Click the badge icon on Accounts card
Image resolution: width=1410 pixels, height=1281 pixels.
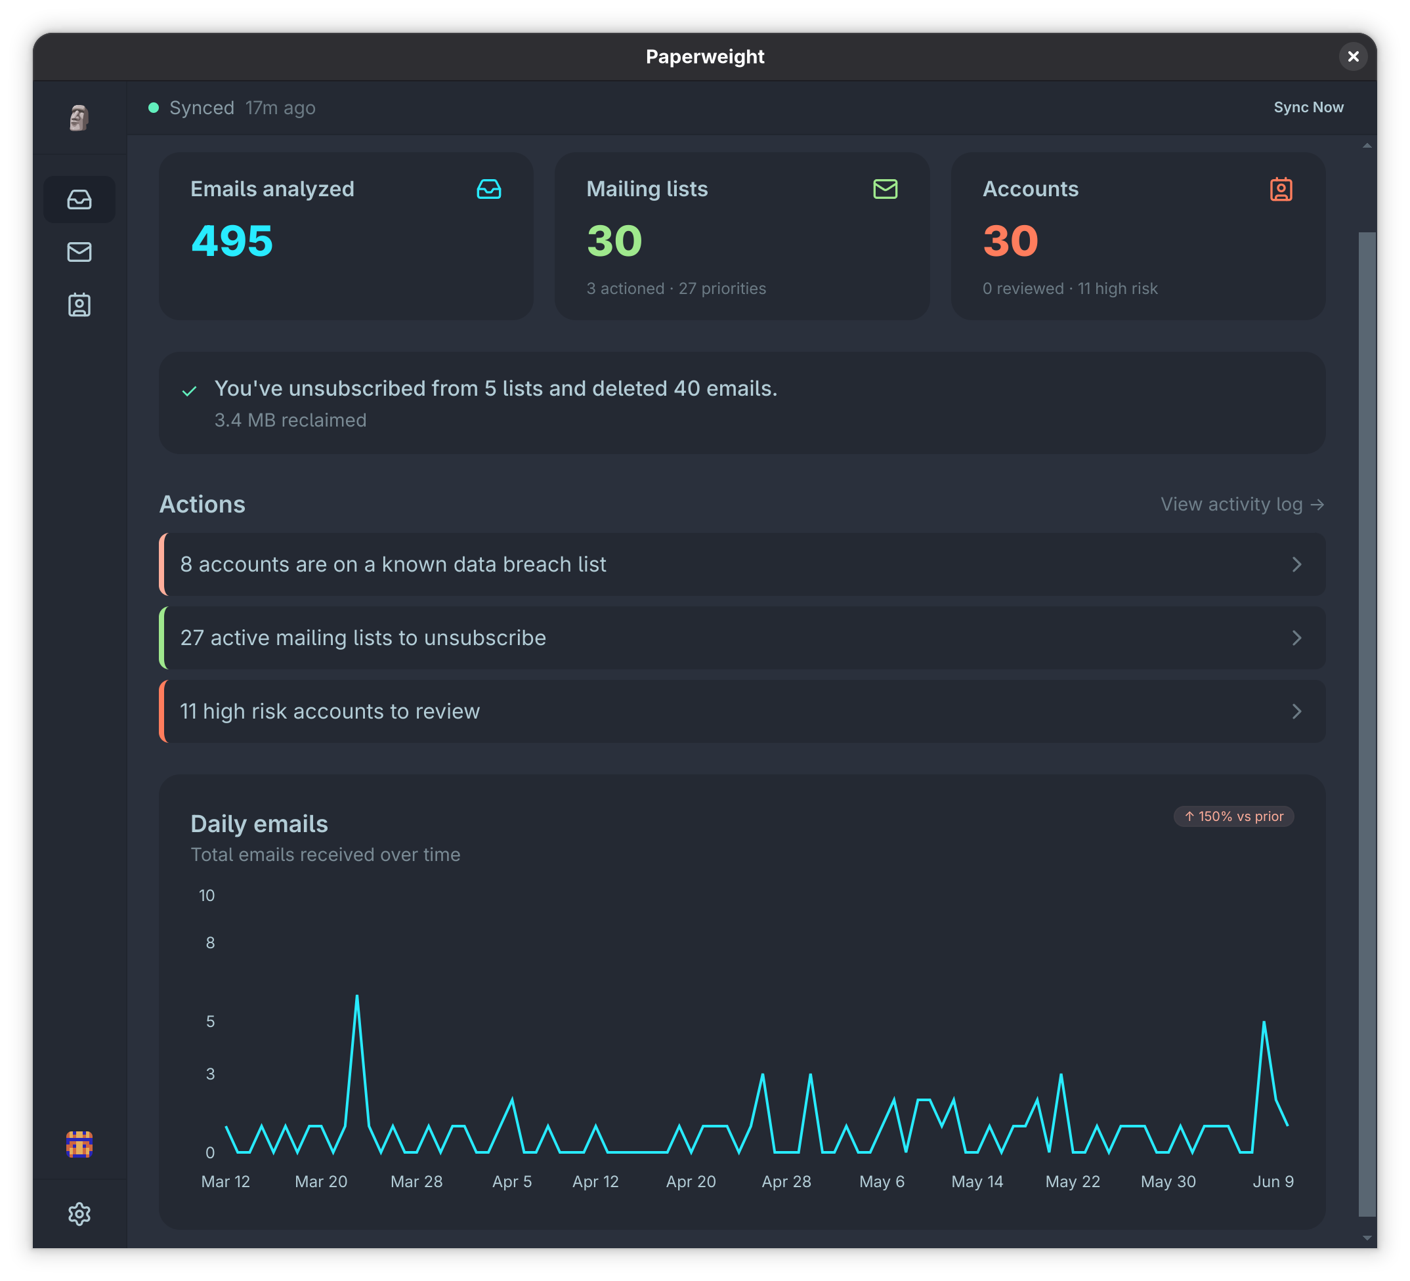pyautogui.click(x=1281, y=189)
